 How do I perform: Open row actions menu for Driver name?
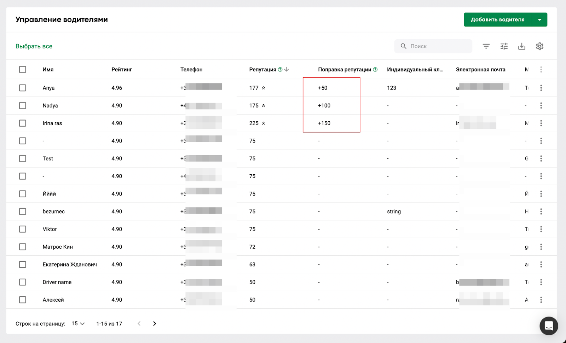tap(541, 282)
